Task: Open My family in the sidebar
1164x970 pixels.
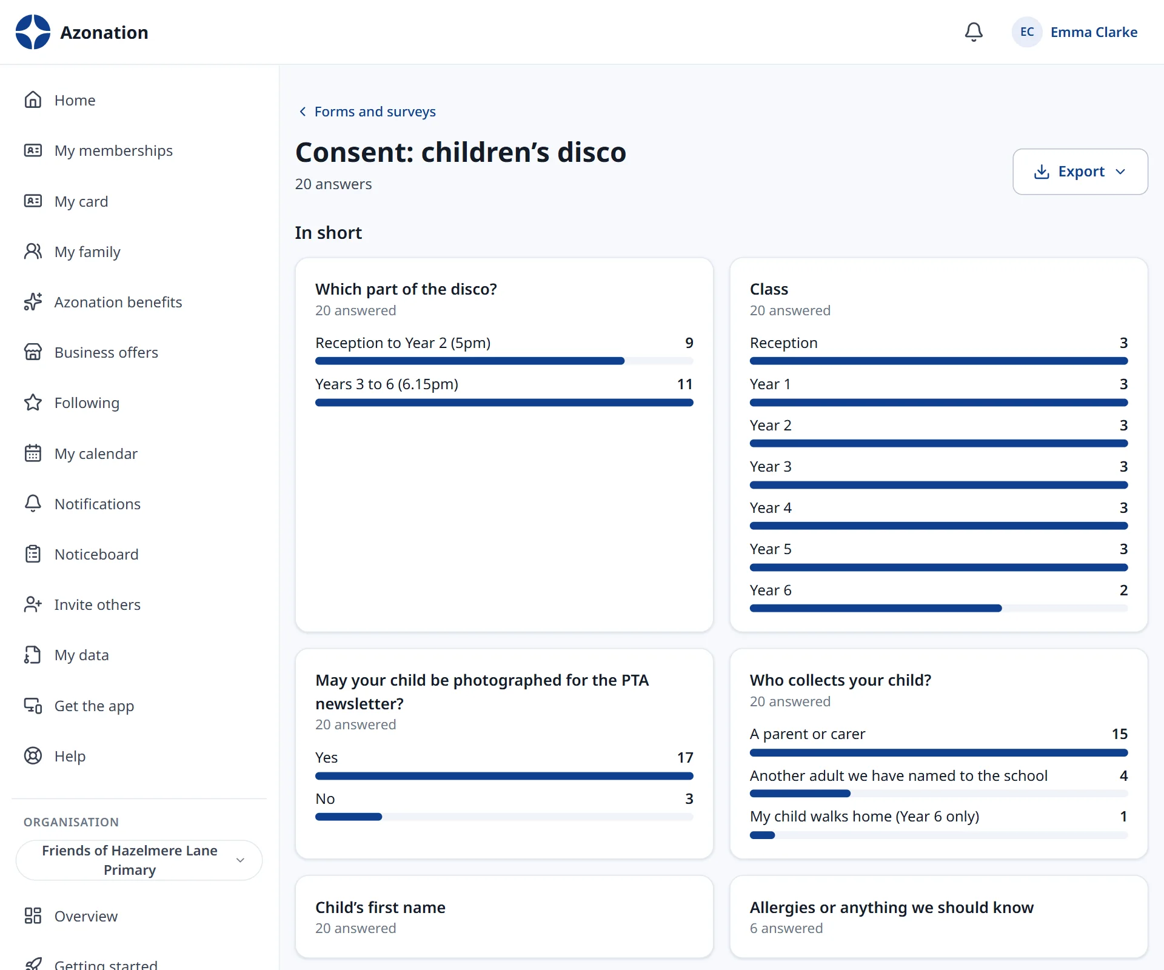Action: (139, 252)
